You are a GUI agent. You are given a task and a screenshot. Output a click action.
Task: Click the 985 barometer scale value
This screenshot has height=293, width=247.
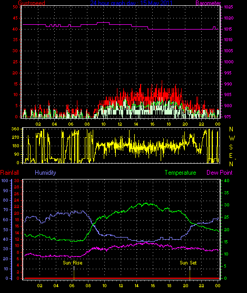click(228, 94)
